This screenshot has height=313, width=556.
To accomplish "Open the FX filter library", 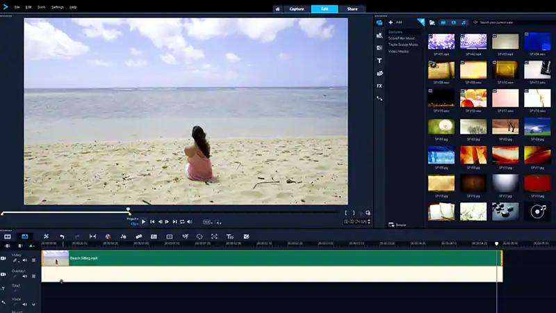I will [x=379, y=86].
